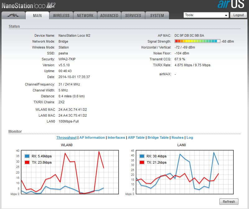
Task: Click the LAN0 speed value 100Mbps-Full
Action: point(68,121)
